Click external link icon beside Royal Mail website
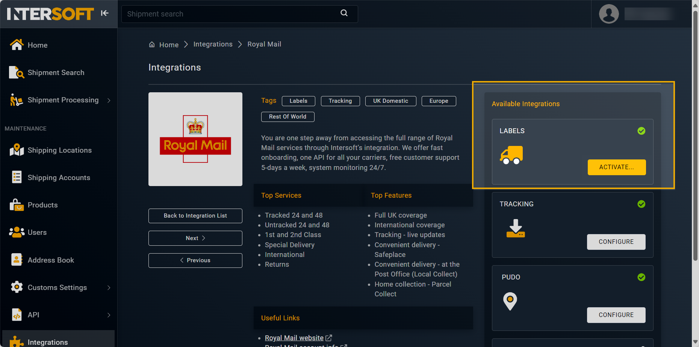The height and width of the screenshot is (347, 699). tap(329, 338)
